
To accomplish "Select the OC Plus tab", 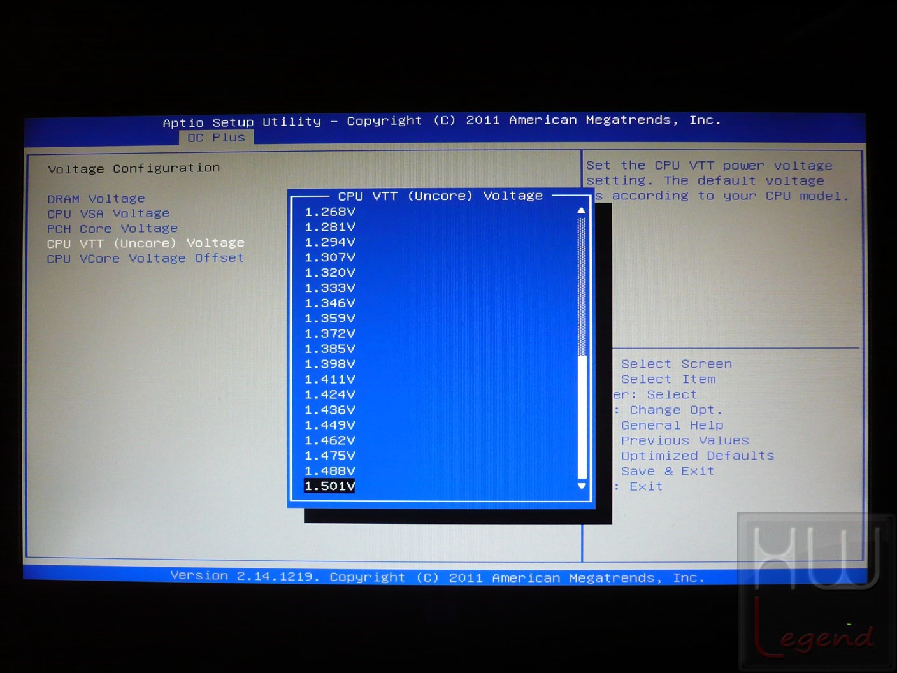I will click(217, 138).
